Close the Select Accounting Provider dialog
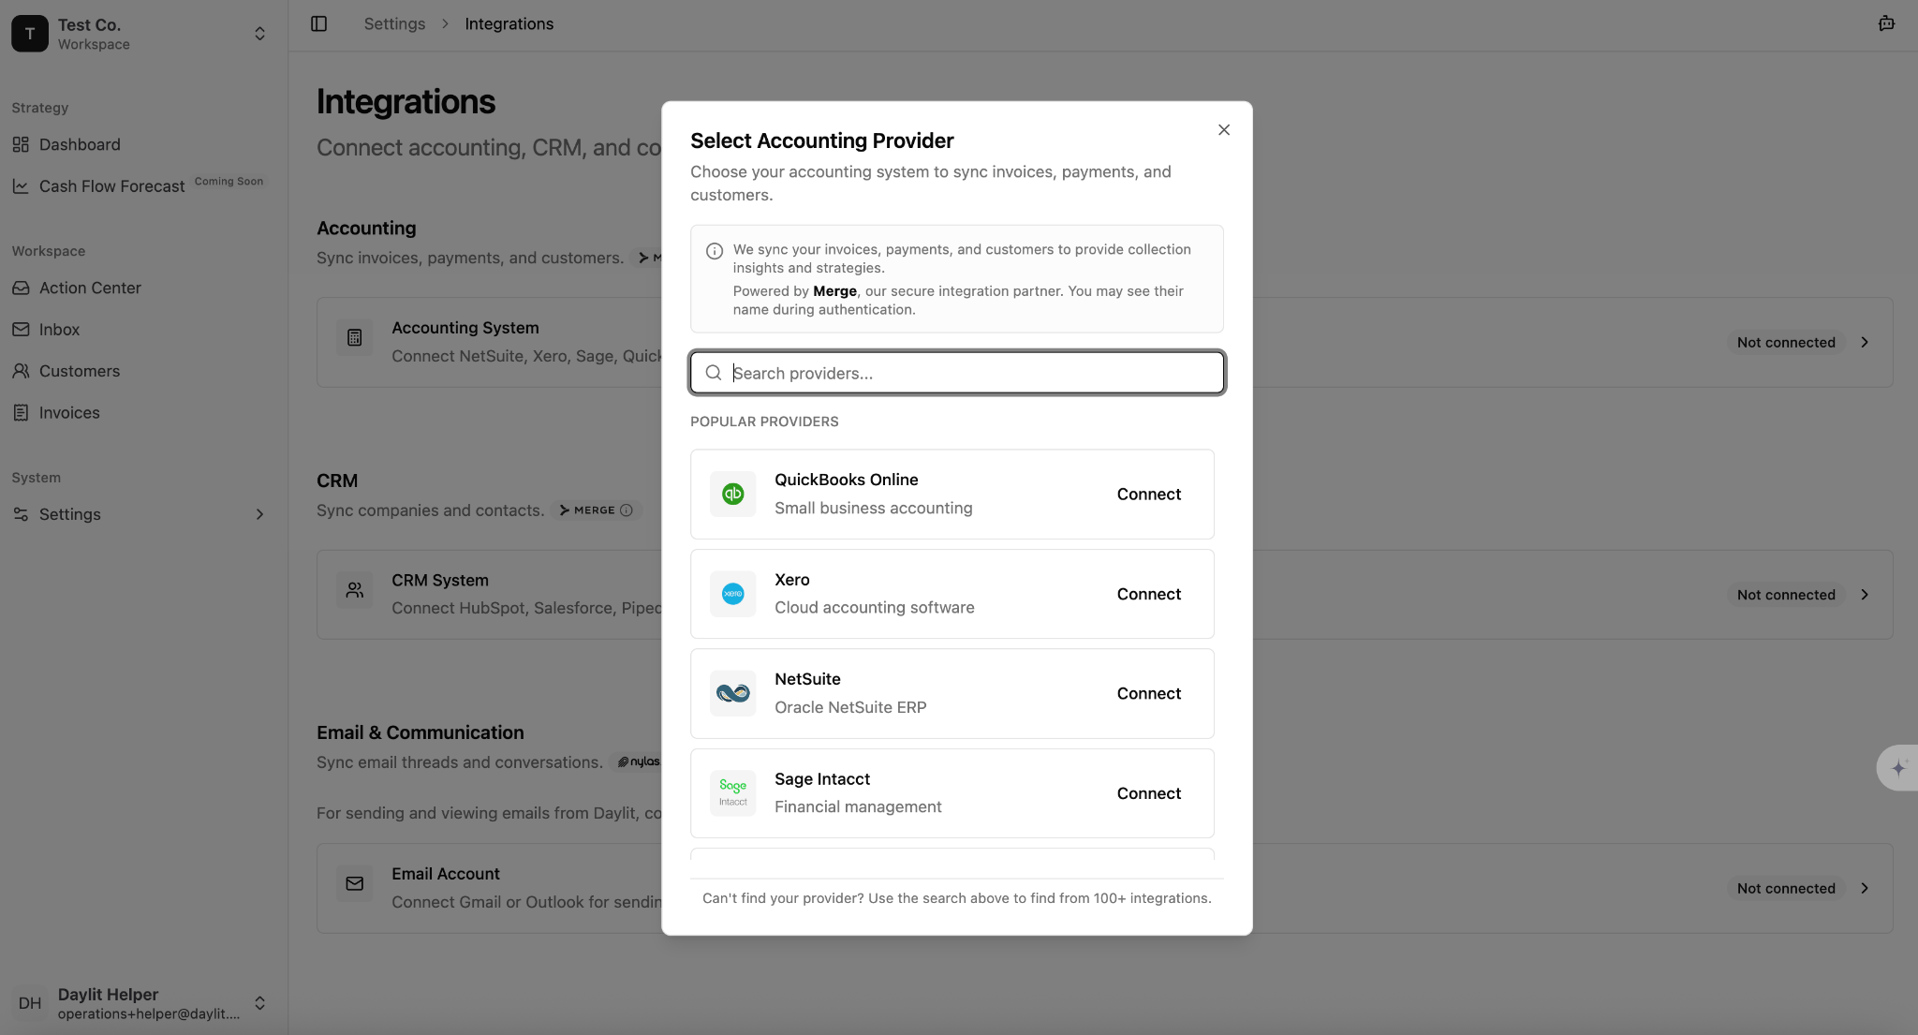Screen dimensions: 1918x1035 pyautogui.click(x=1223, y=130)
